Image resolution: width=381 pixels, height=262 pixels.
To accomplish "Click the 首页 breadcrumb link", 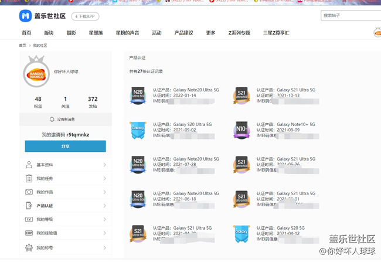I will [22, 45].
